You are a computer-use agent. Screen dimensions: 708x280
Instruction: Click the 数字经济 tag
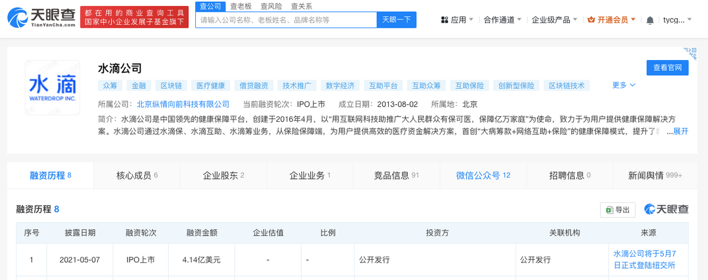click(340, 85)
